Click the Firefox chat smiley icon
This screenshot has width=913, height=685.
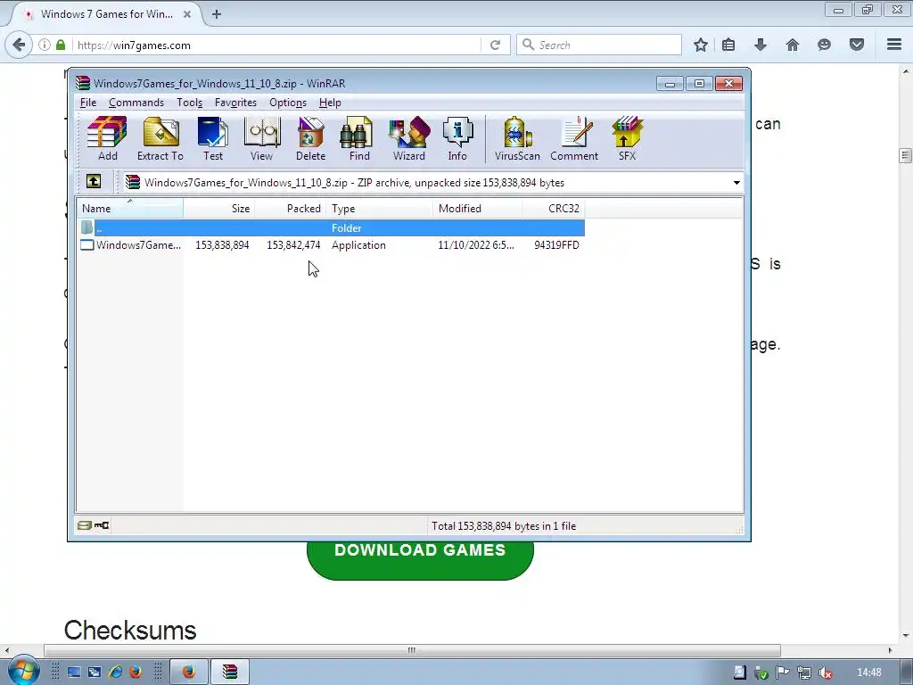tap(824, 45)
